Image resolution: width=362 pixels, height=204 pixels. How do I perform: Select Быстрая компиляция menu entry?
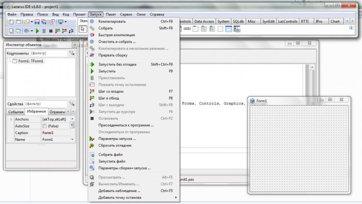click(x=134, y=35)
